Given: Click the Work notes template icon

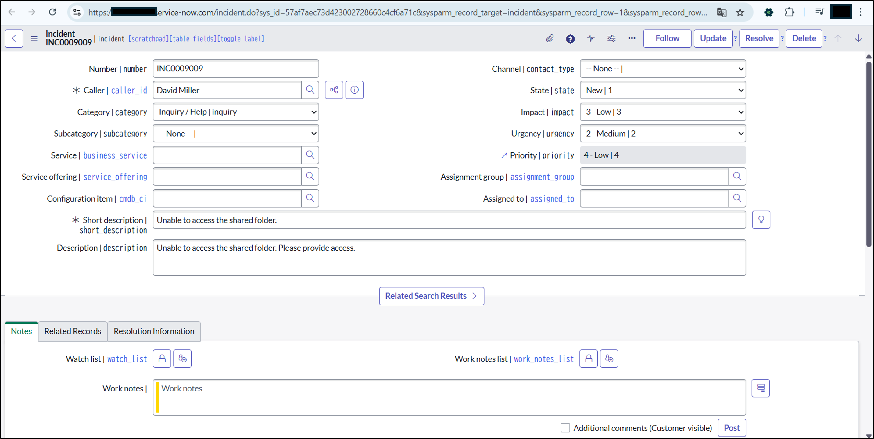Looking at the screenshot, I should pyautogui.click(x=761, y=388).
